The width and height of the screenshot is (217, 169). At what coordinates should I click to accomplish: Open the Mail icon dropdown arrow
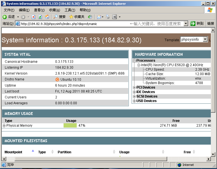102,17
